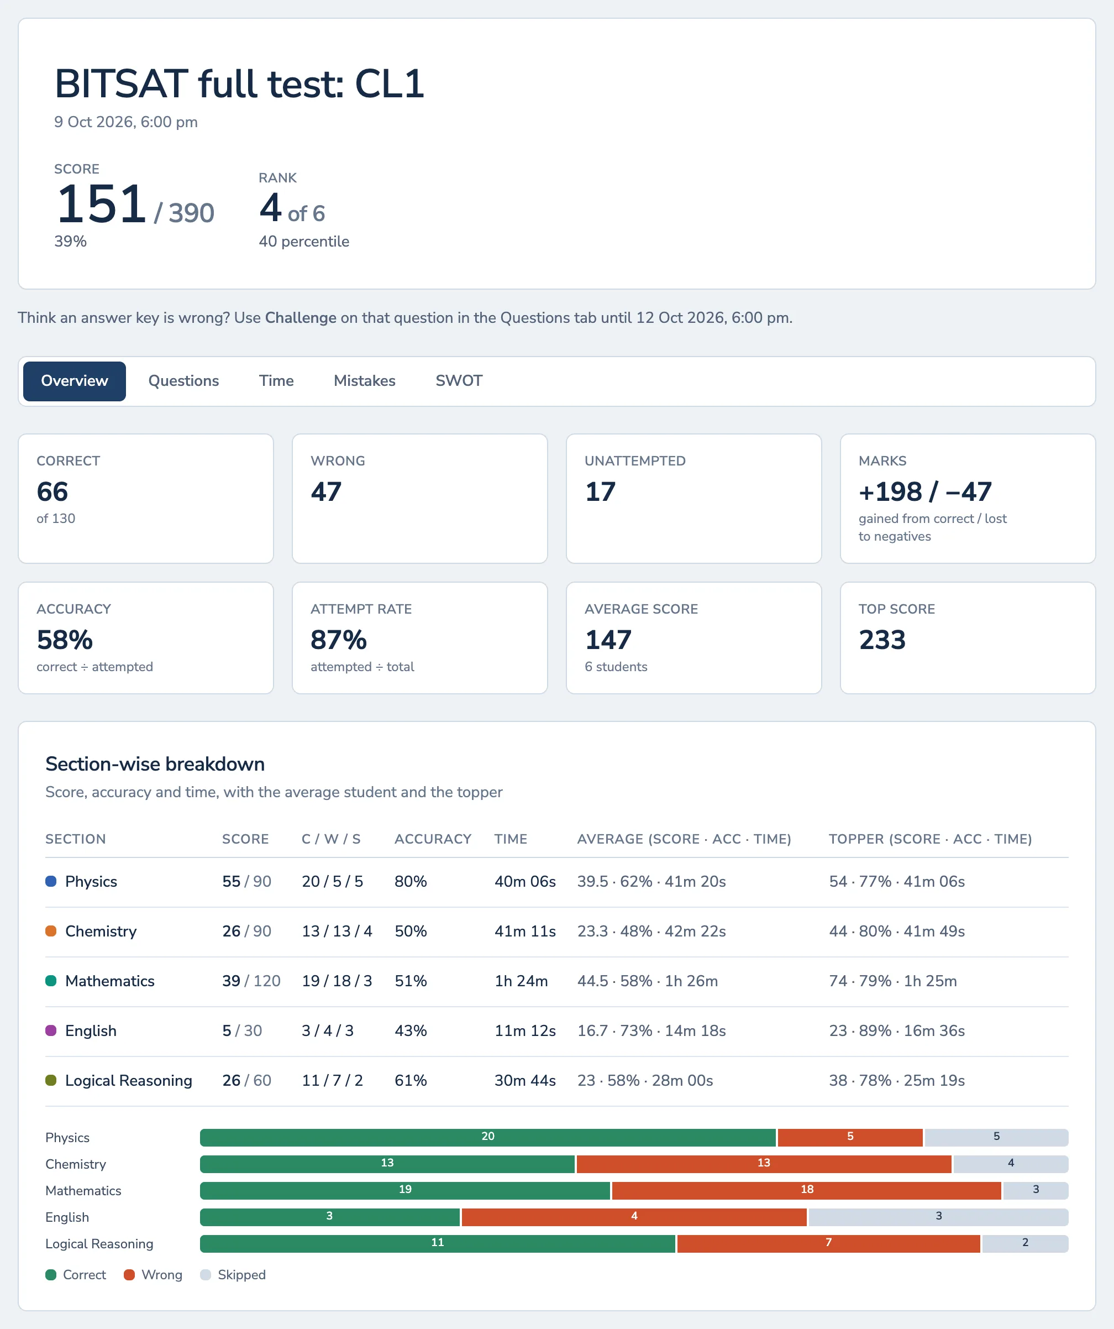Click the Mathematics time 1h 24m
This screenshot has width=1114, height=1329.
click(521, 981)
